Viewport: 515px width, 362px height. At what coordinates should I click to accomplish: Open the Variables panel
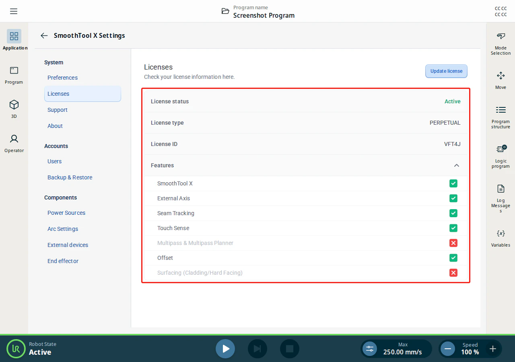[x=501, y=238]
